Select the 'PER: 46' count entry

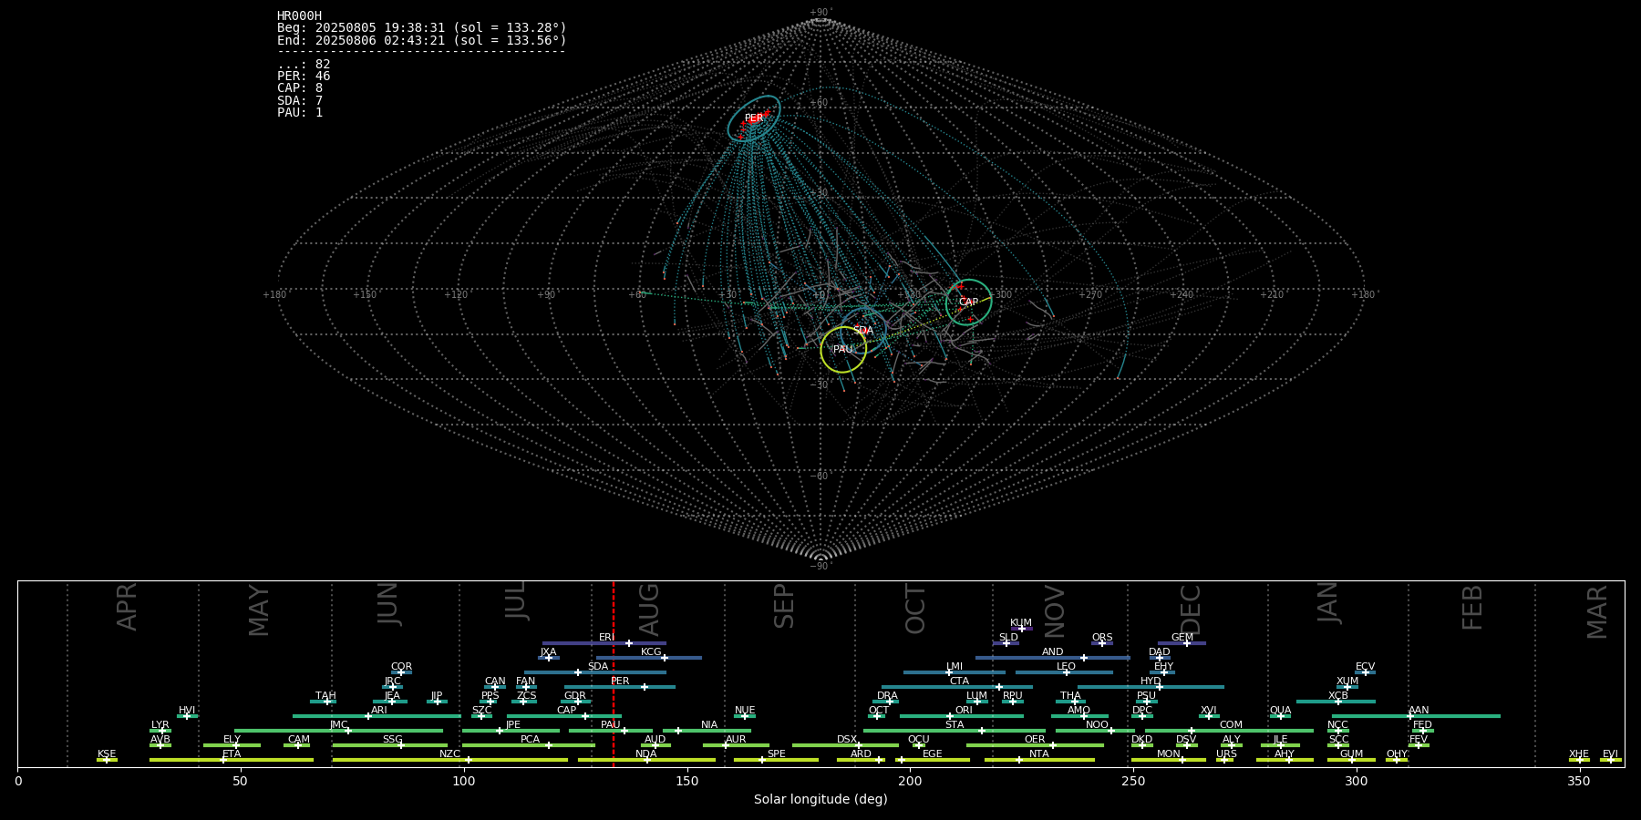304,77
